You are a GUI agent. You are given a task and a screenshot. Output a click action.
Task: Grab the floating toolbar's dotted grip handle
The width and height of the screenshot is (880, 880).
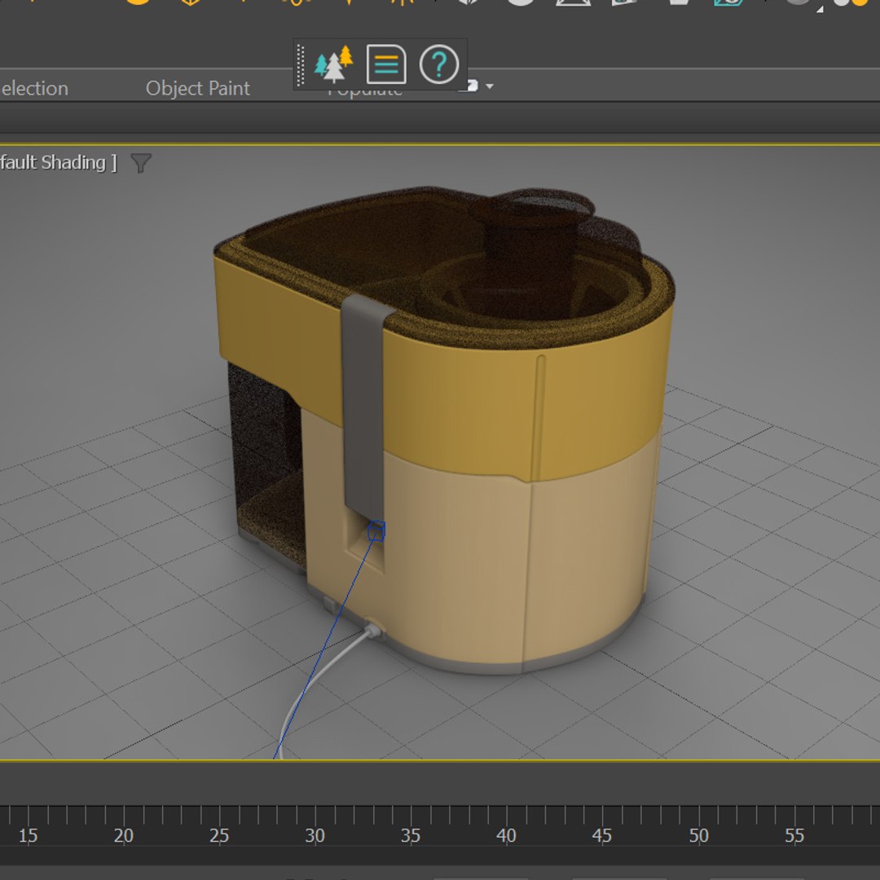coord(301,65)
